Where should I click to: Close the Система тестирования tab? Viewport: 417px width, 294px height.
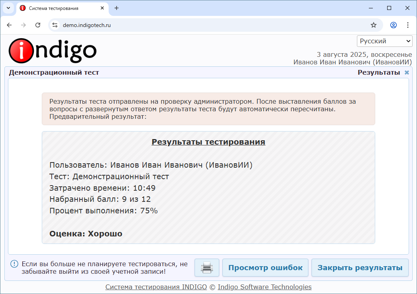(102, 8)
